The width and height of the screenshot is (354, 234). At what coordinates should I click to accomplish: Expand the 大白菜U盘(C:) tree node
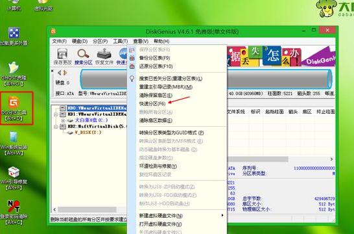pyautogui.click(x=63, y=120)
